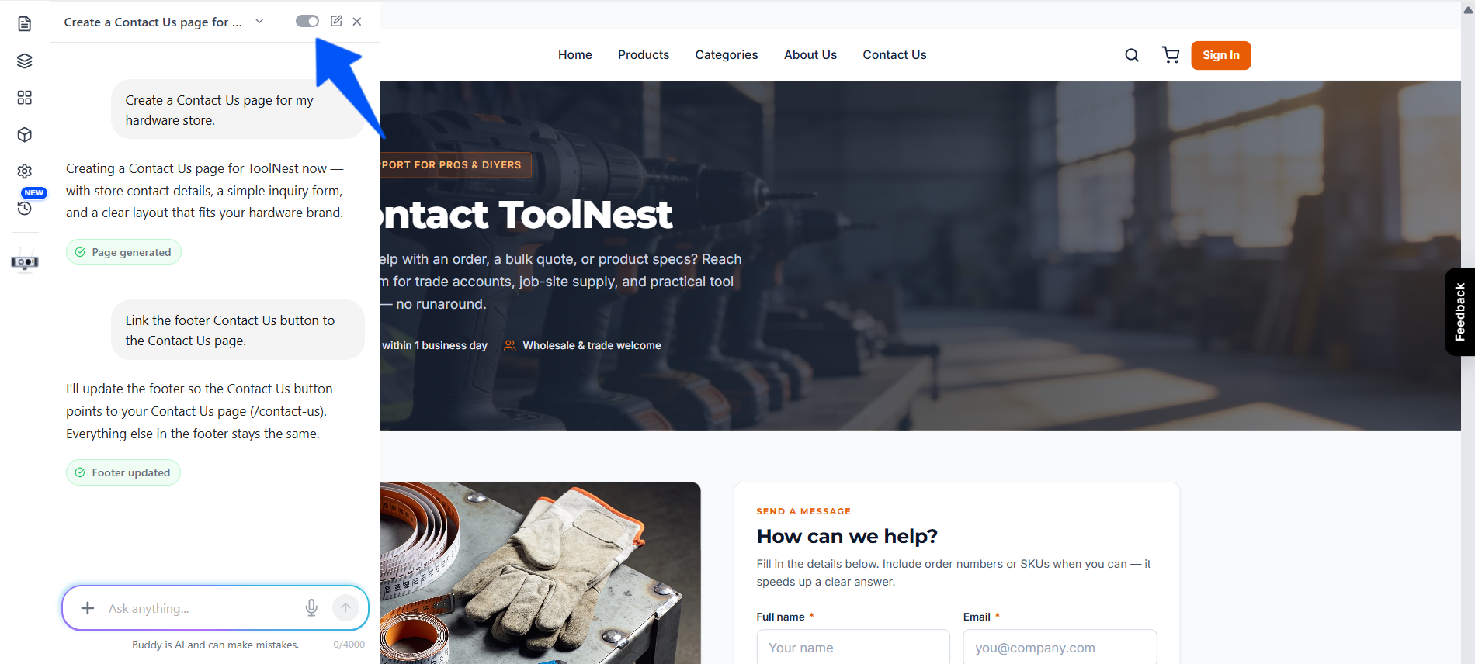Click the people icon beside 'Wholesale & trade welcome'
Viewport: 1475px width, 664px height.
click(x=510, y=346)
